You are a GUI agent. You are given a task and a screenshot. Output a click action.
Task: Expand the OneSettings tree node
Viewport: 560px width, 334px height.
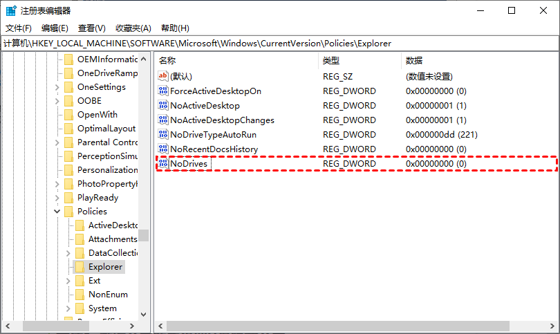coord(57,87)
